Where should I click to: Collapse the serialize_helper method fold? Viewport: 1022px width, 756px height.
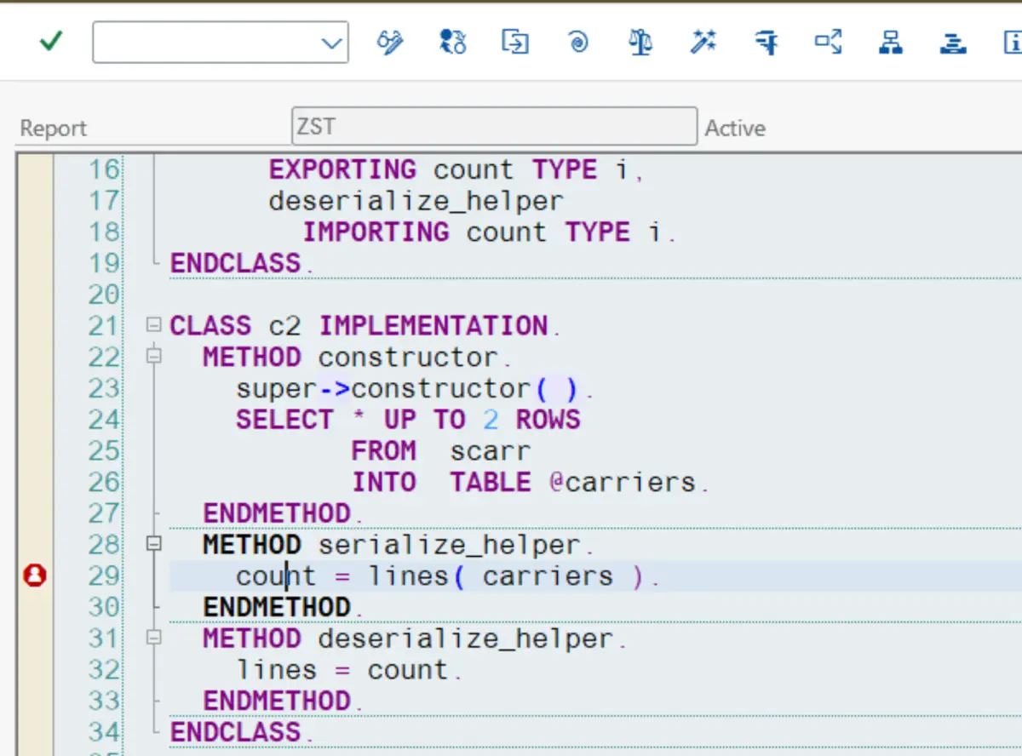[153, 544]
